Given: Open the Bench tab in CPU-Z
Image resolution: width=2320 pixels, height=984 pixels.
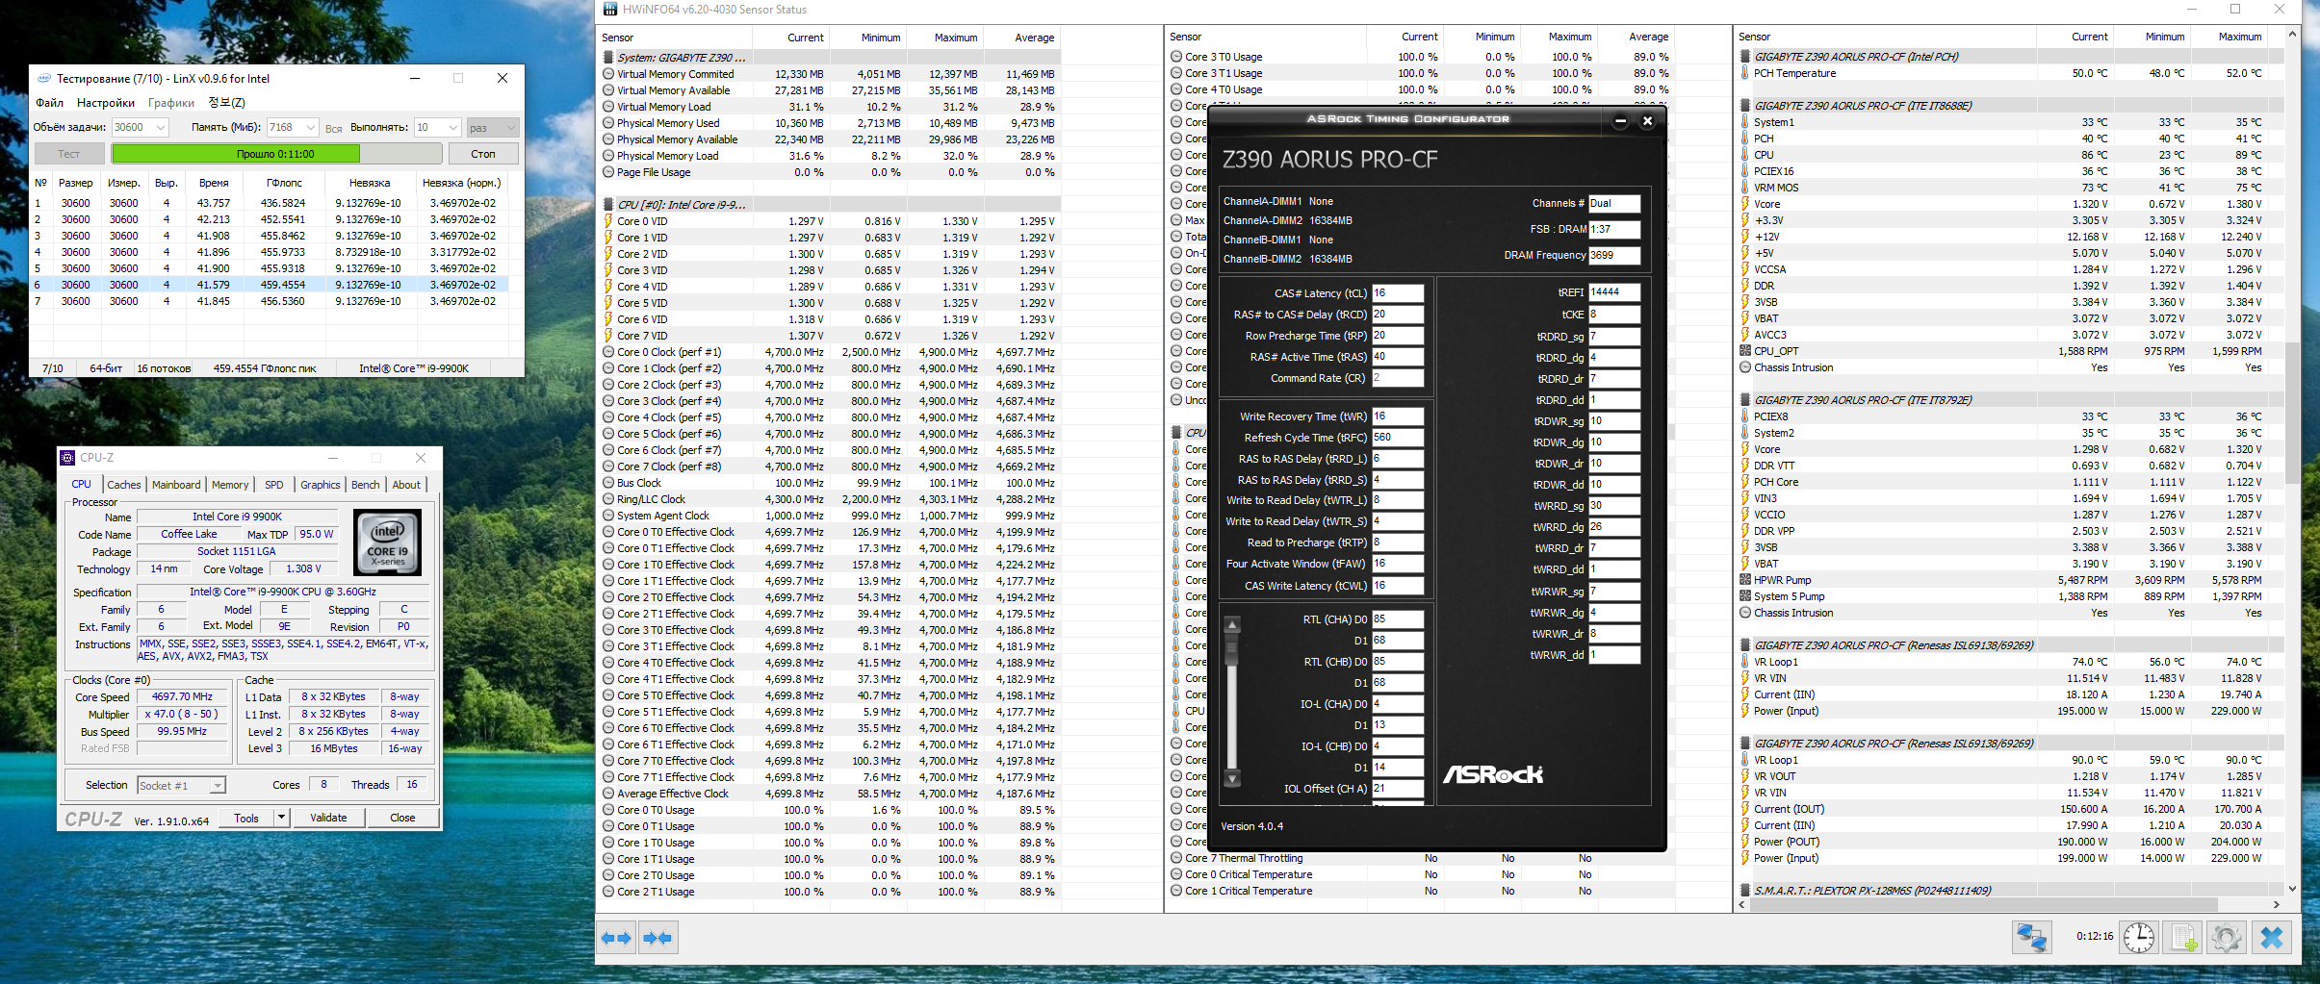Looking at the screenshot, I should (365, 485).
